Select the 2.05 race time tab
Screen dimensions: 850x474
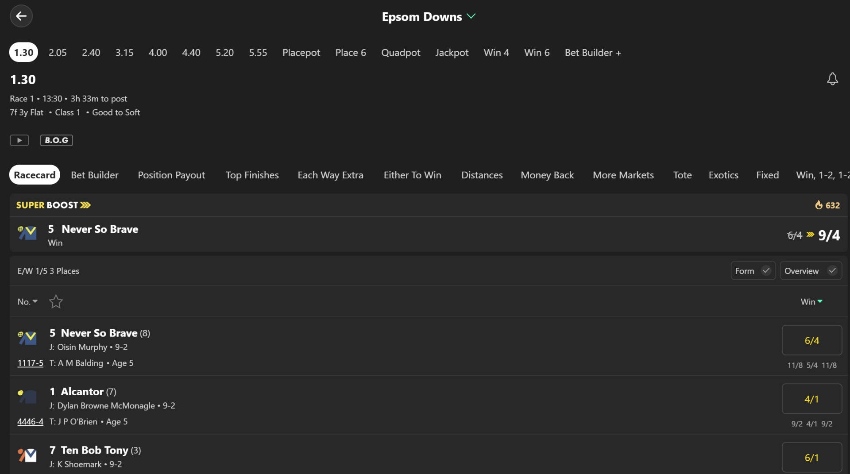tap(58, 52)
